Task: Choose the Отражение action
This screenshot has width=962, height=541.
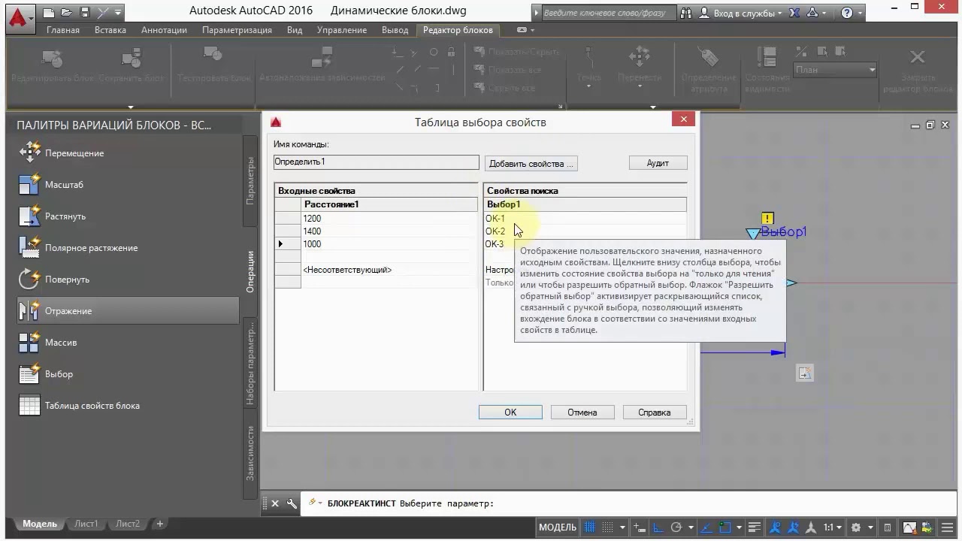Action: point(128,311)
